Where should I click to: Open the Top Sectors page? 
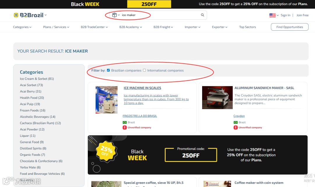(x=248, y=27)
